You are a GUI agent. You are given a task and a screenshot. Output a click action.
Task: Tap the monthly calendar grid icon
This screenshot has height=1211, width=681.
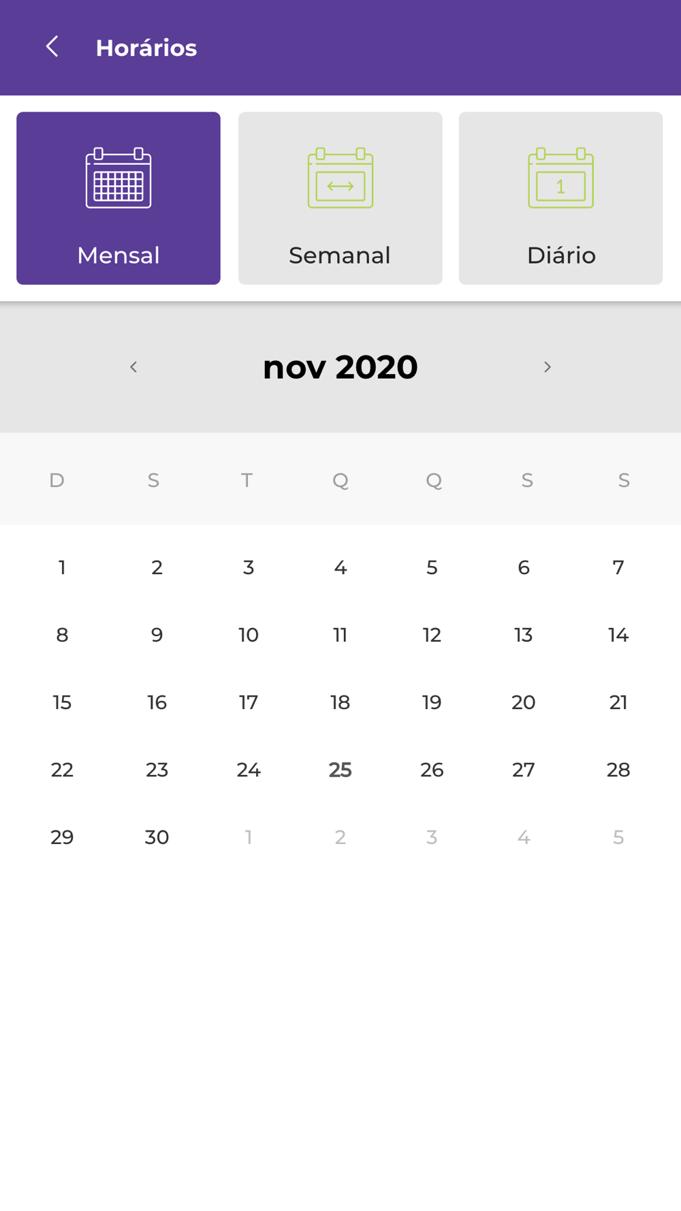point(118,178)
